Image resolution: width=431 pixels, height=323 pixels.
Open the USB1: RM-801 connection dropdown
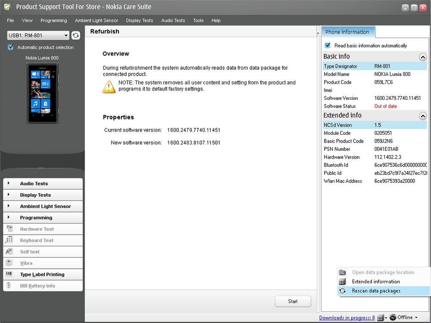coord(38,35)
